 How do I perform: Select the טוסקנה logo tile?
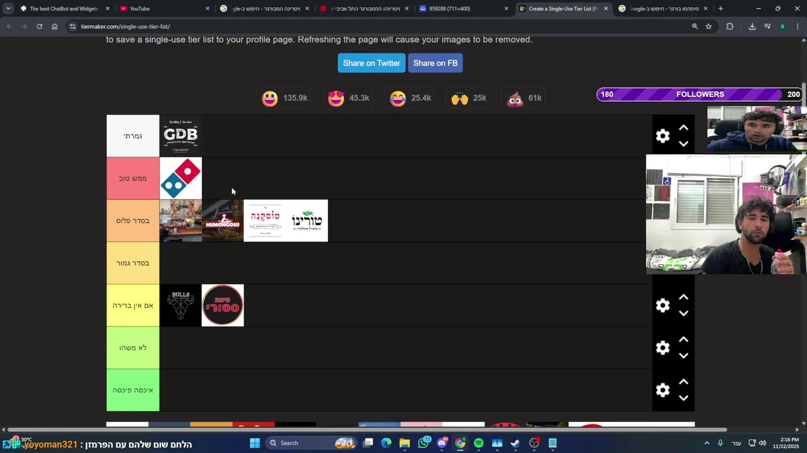pyautogui.click(x=265, y=220)
